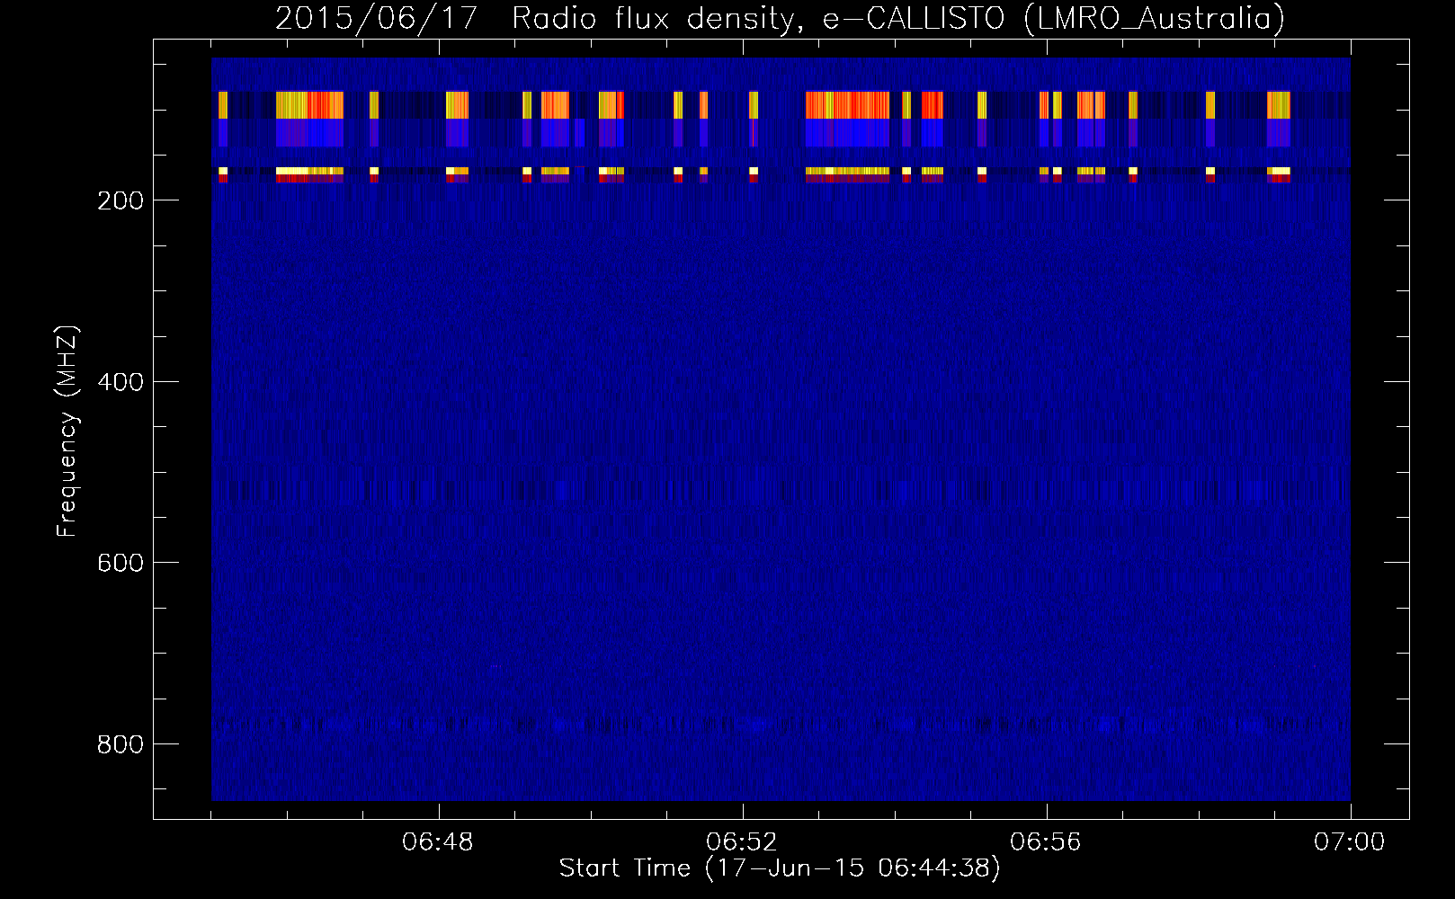Click the 'Start Time (17-Jun-15 06:44:38)' label
The image size is (1455, 899).
click(780, 868)
